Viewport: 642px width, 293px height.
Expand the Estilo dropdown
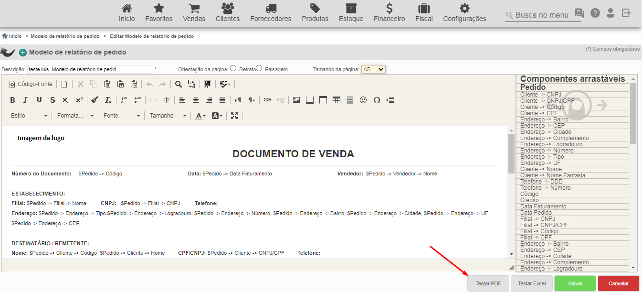pyautogui.click(x=29, y=116)
